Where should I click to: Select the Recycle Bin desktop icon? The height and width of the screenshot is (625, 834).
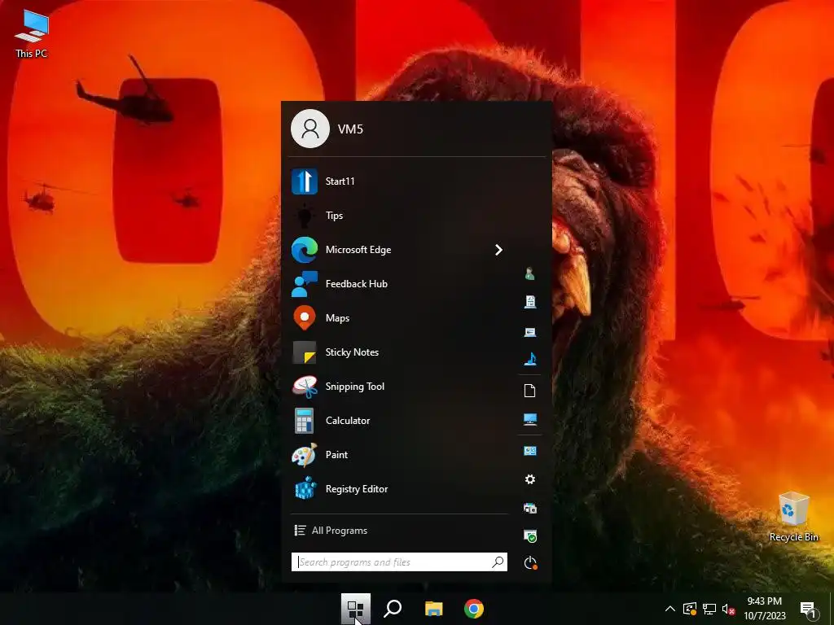pos(793,517)
